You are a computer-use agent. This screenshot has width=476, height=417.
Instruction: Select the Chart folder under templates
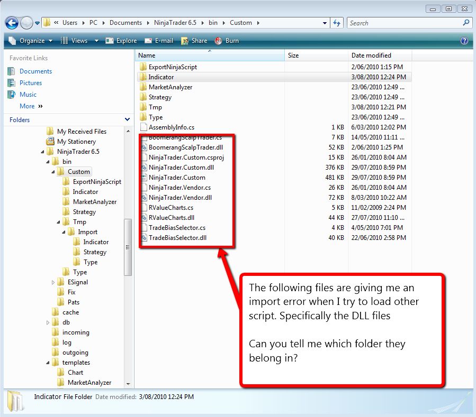pyautogui.click(x=70, y=373)
